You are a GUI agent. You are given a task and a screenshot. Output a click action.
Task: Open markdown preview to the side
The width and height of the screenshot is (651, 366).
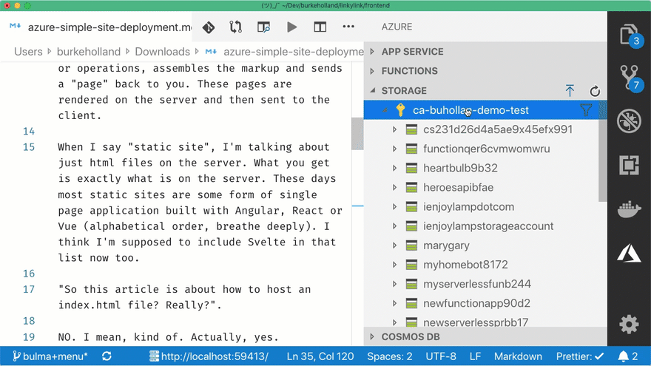[263, 27]
